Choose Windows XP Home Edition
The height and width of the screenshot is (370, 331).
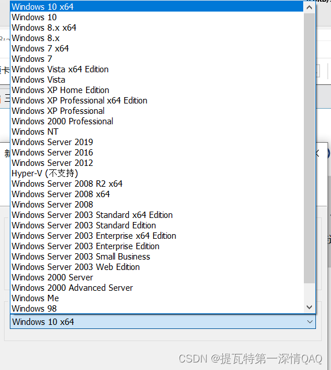[x=157, y=90]
